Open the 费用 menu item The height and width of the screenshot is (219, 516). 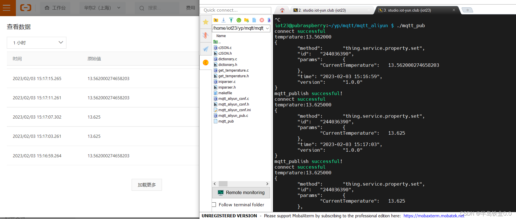point(191,8)
